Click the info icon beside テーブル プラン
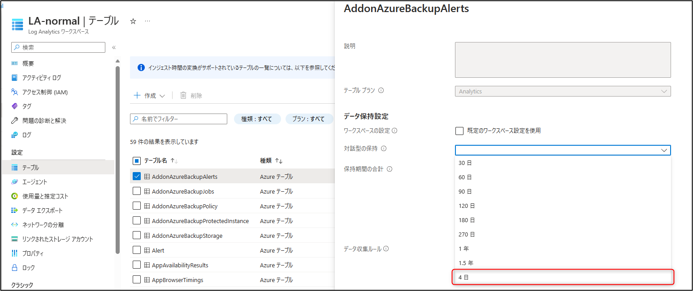The width and height of the screenshot is (693, 291). coord(381,90)
